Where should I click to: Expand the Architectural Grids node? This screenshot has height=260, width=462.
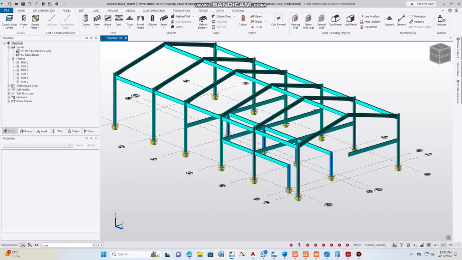point(9,86)
